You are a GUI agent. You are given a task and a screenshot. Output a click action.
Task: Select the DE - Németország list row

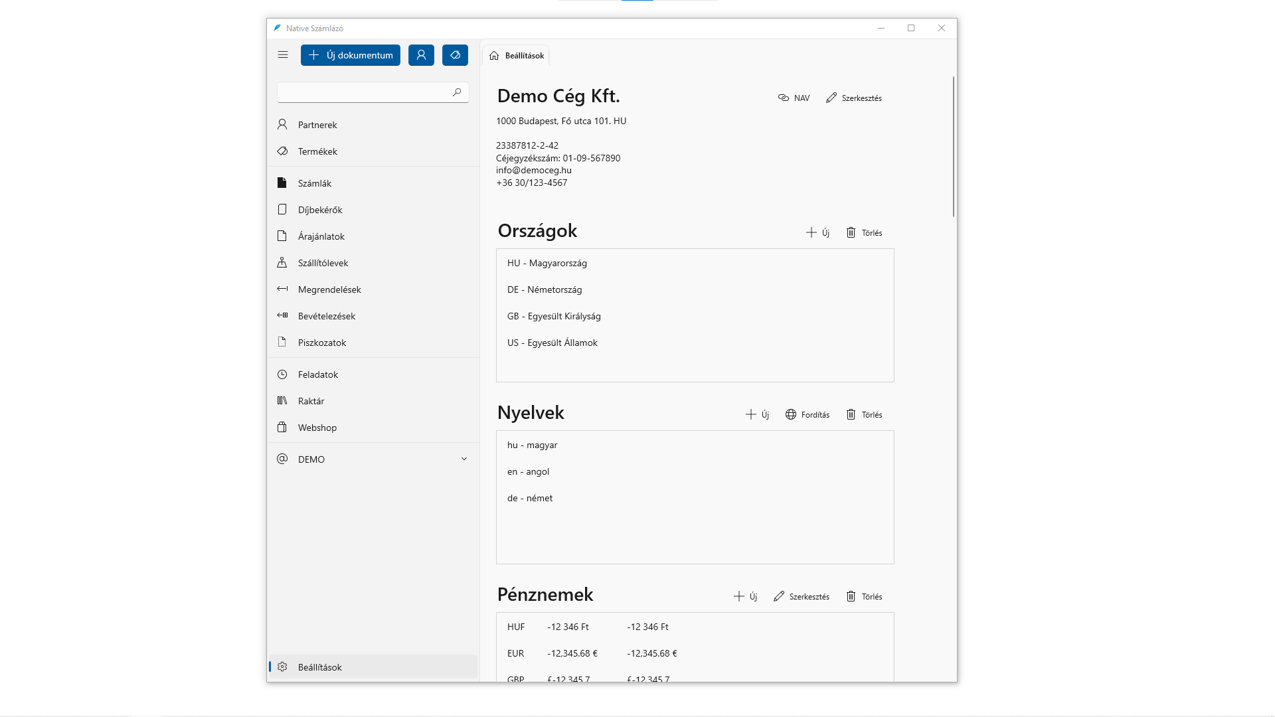tap(545, 289)
